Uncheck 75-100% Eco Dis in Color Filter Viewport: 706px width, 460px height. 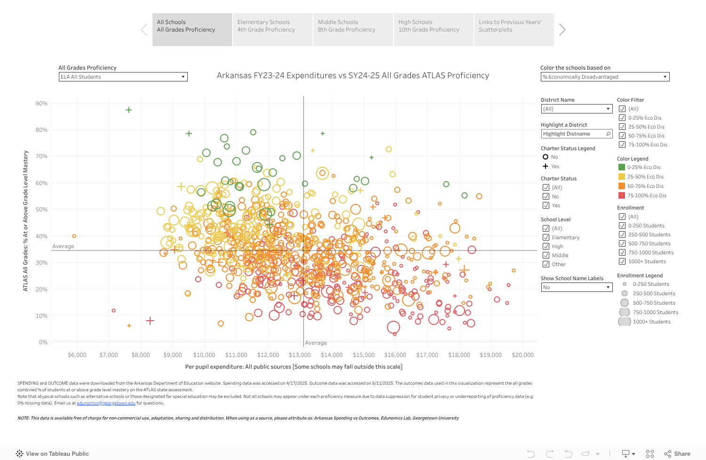click(622, 145)
